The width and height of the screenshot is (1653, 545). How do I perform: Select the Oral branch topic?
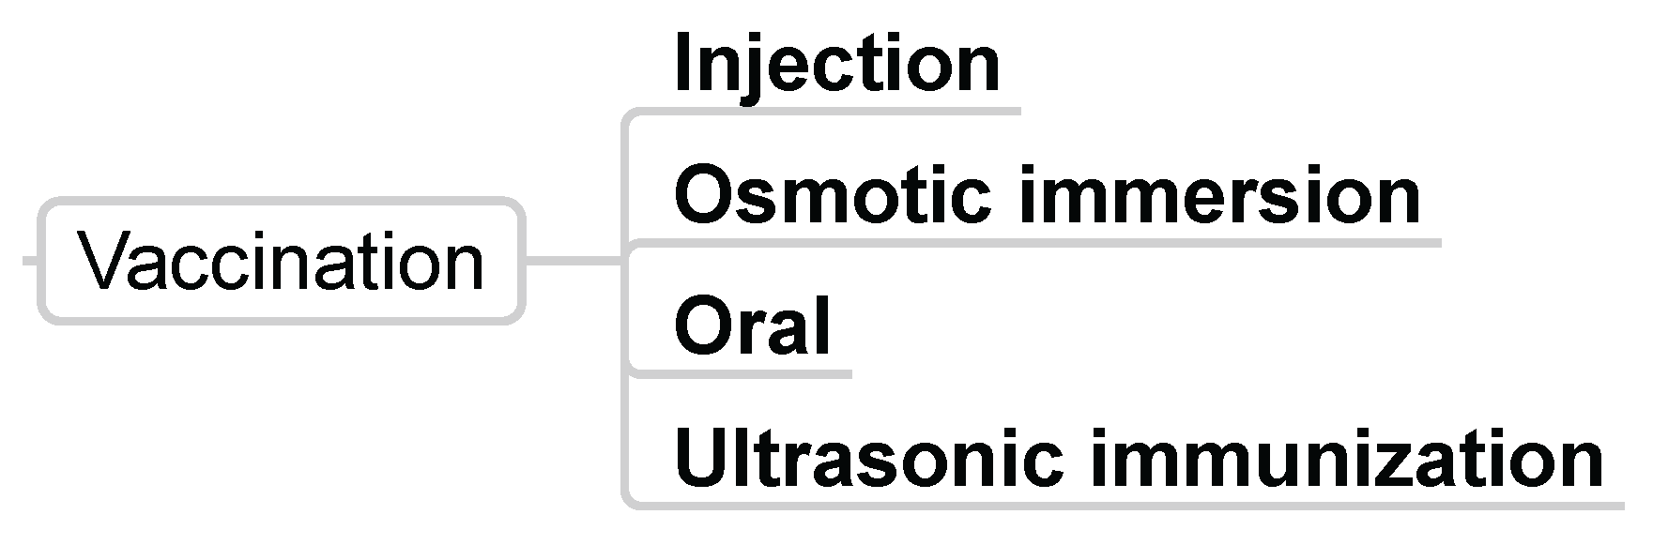752,326
